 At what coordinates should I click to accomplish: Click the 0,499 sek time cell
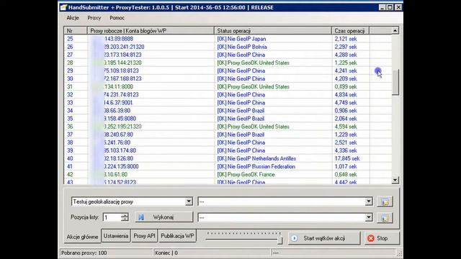click(346, 86)
